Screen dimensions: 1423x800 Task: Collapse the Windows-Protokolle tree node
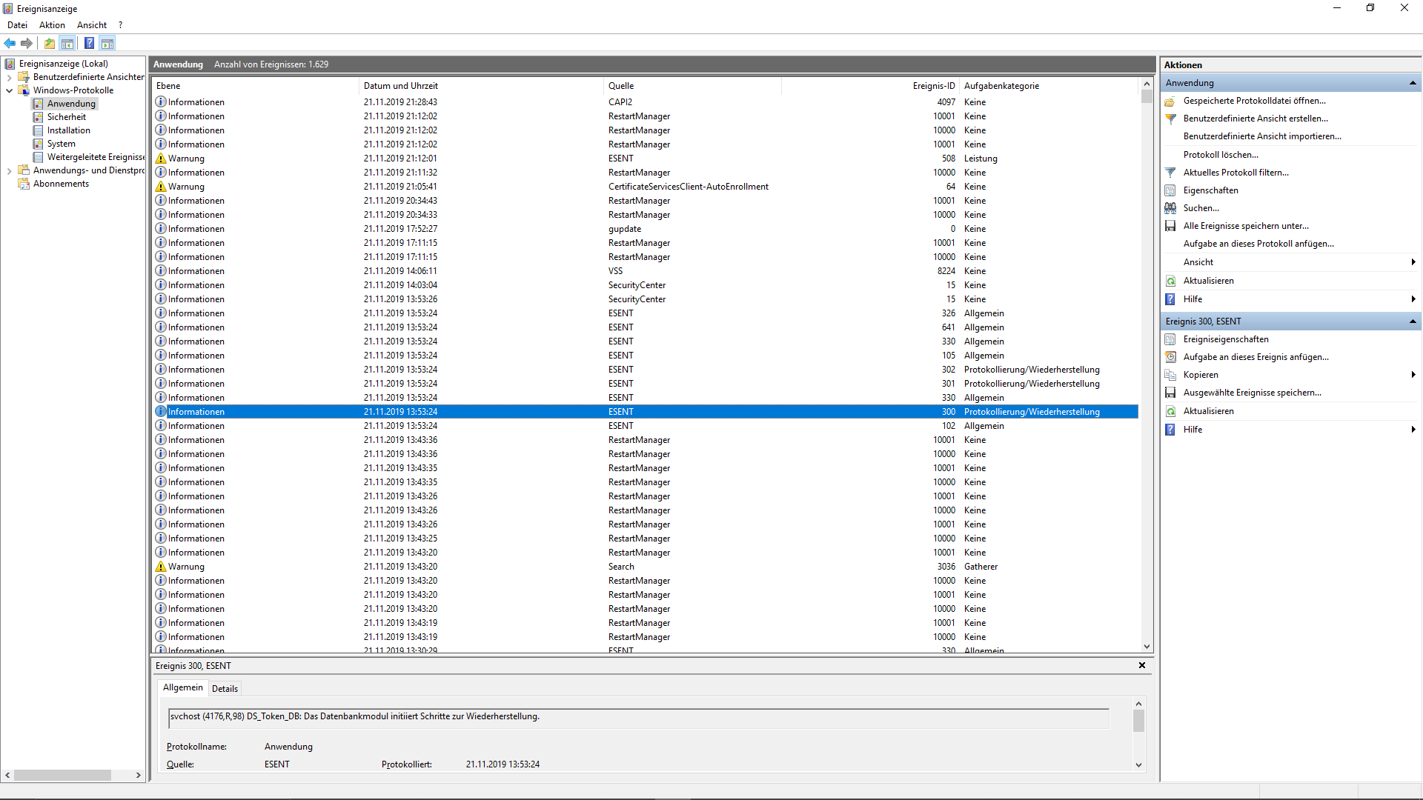[9, 90]
